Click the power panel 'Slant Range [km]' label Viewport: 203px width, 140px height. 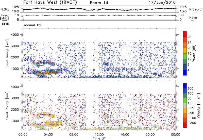7,53
